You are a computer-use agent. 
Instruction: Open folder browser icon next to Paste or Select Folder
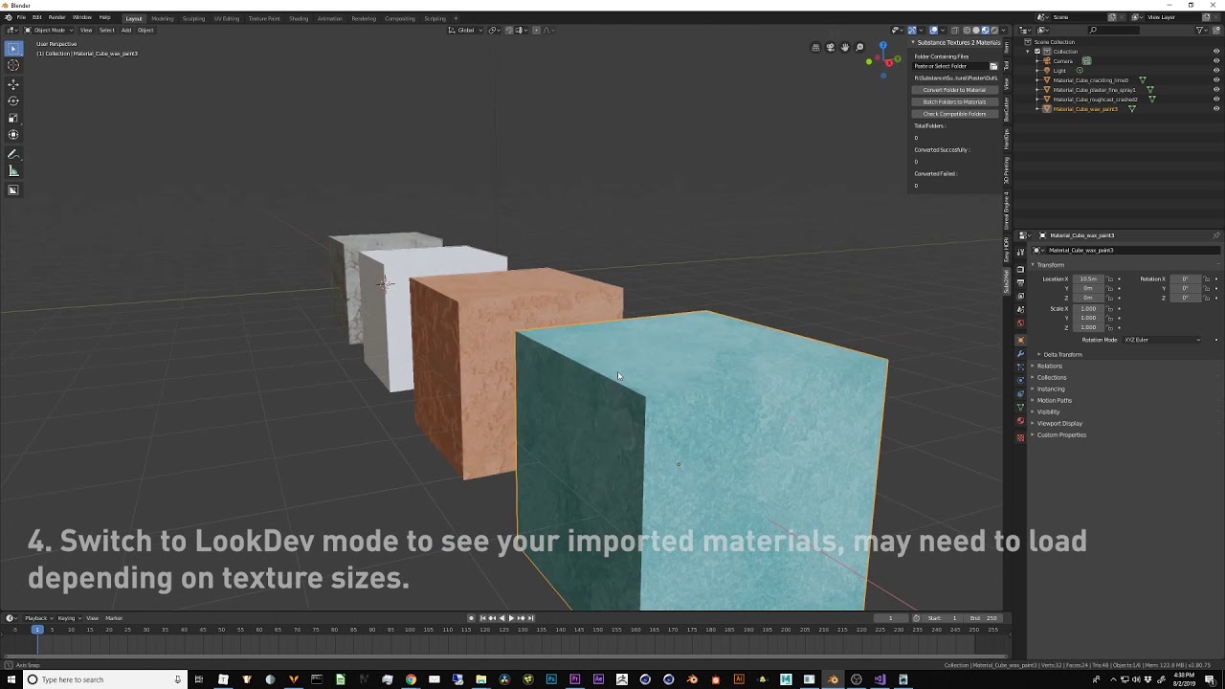tap(993, 66)
